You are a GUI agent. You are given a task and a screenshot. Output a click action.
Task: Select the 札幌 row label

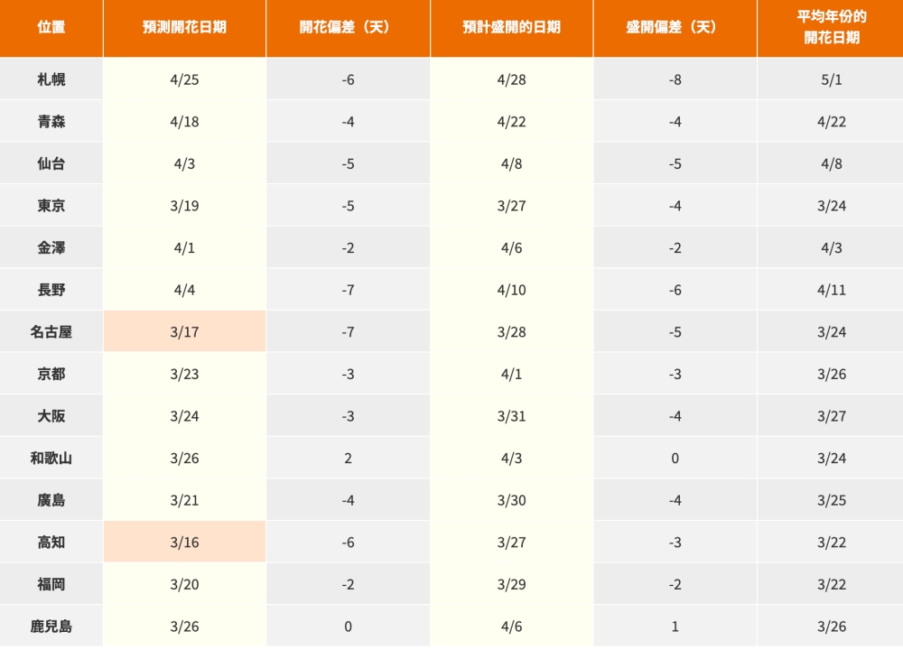pos(51,79)
